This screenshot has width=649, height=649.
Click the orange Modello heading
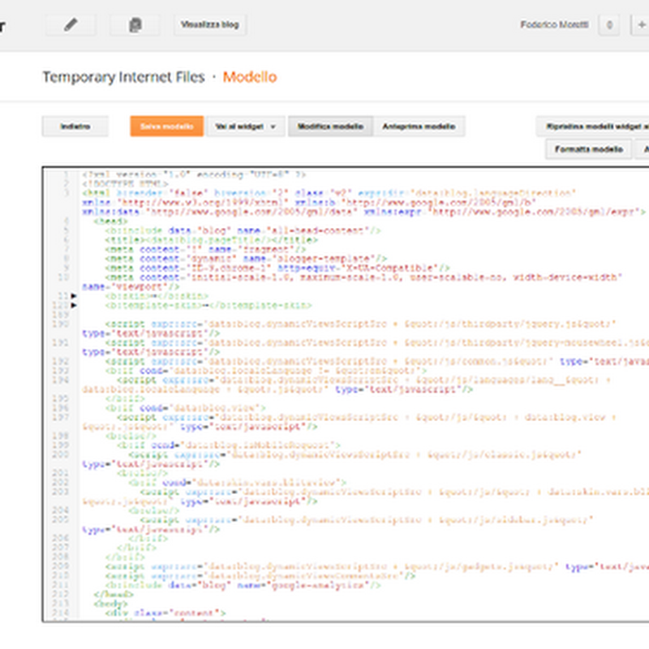point(250,77)
